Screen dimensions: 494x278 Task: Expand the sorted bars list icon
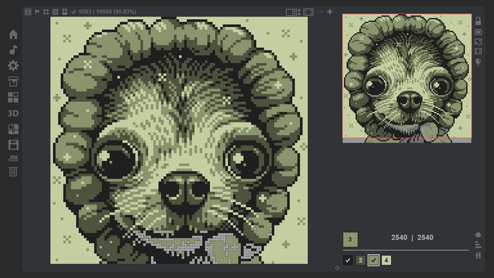coord(478,245)
